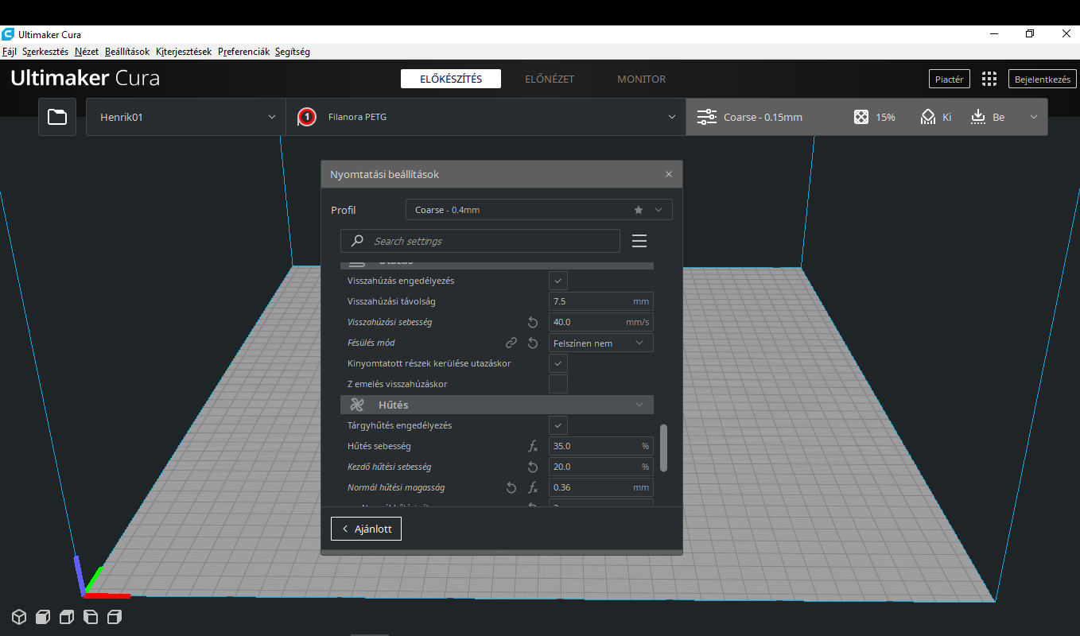The image size is (1080, 636).
Task: Open the Ultimaker apps grid icon
Action: click(x=989, y=79)
